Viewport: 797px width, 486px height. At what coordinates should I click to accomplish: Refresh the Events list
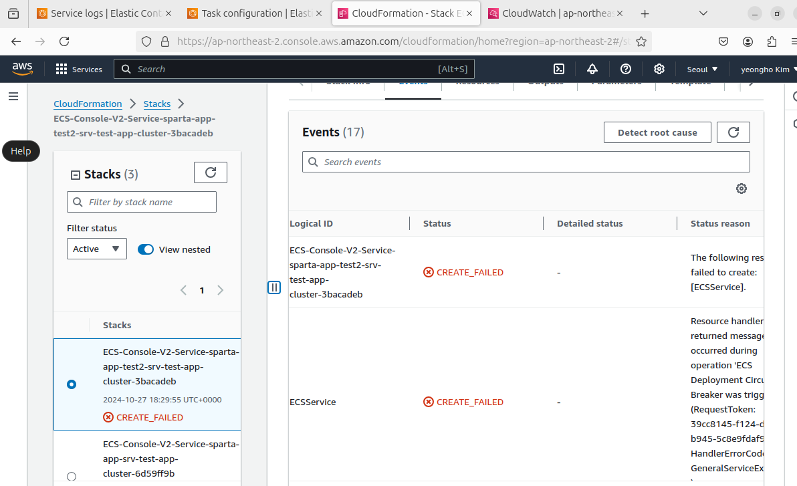733,132
